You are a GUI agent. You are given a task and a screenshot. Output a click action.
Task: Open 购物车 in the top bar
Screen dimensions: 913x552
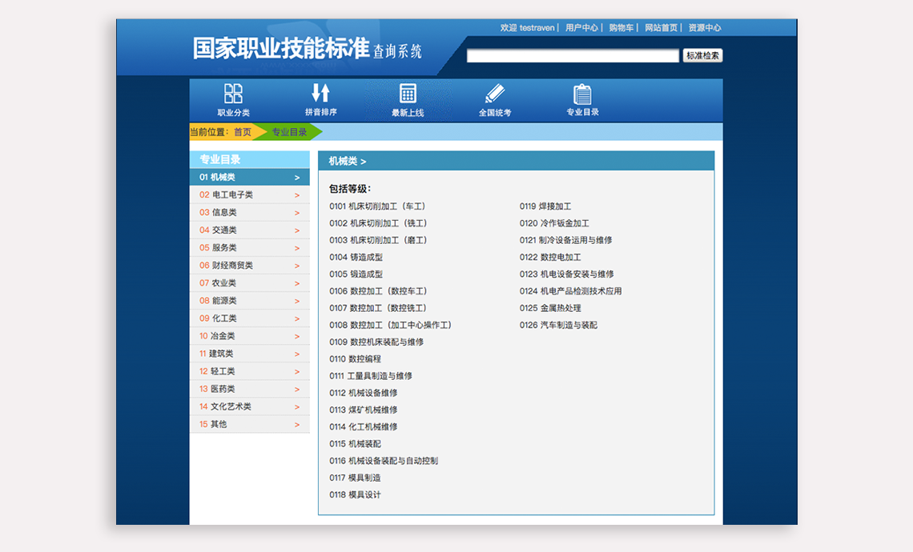click(x=621, y=28)
